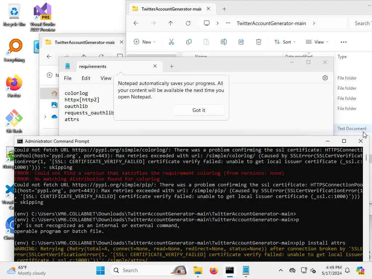Viewport: 372px width, 279px height.
Task: Expand the address bar path ellipsis
Action: click(x=228, y=23)
